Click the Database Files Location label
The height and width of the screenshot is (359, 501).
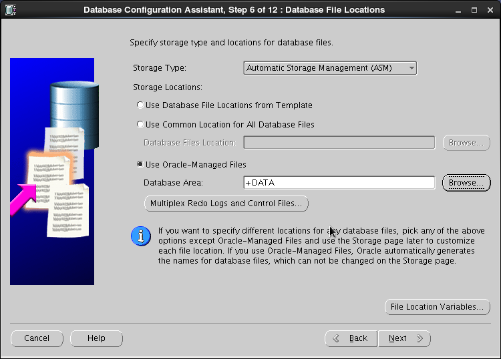click(190, 143)
